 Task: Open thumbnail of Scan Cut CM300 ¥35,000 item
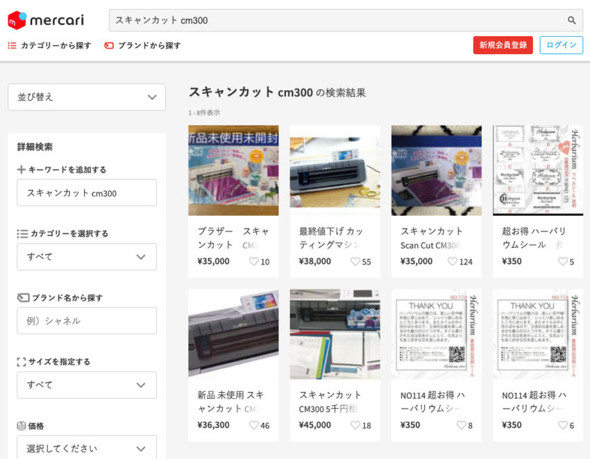(x=437, y=171)
